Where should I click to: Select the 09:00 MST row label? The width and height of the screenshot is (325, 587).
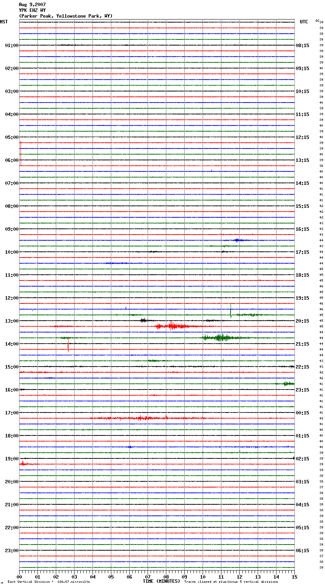coord(12,229)
